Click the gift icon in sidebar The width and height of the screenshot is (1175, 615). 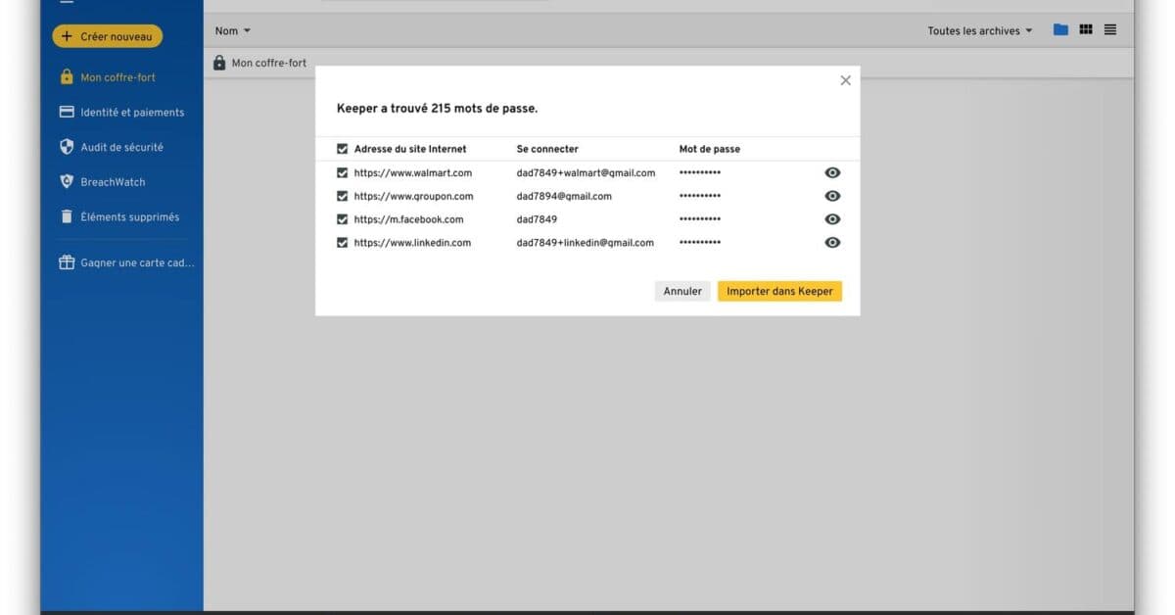coord(67,262)
